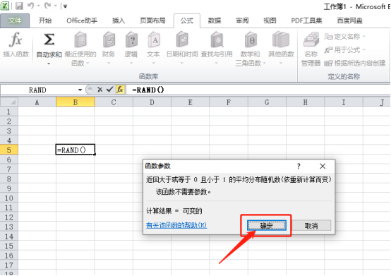The height and width of the screenshot is (276, 391).
Task: Open Date and Time (日期和时间) functions
Action: pos(182,47)
